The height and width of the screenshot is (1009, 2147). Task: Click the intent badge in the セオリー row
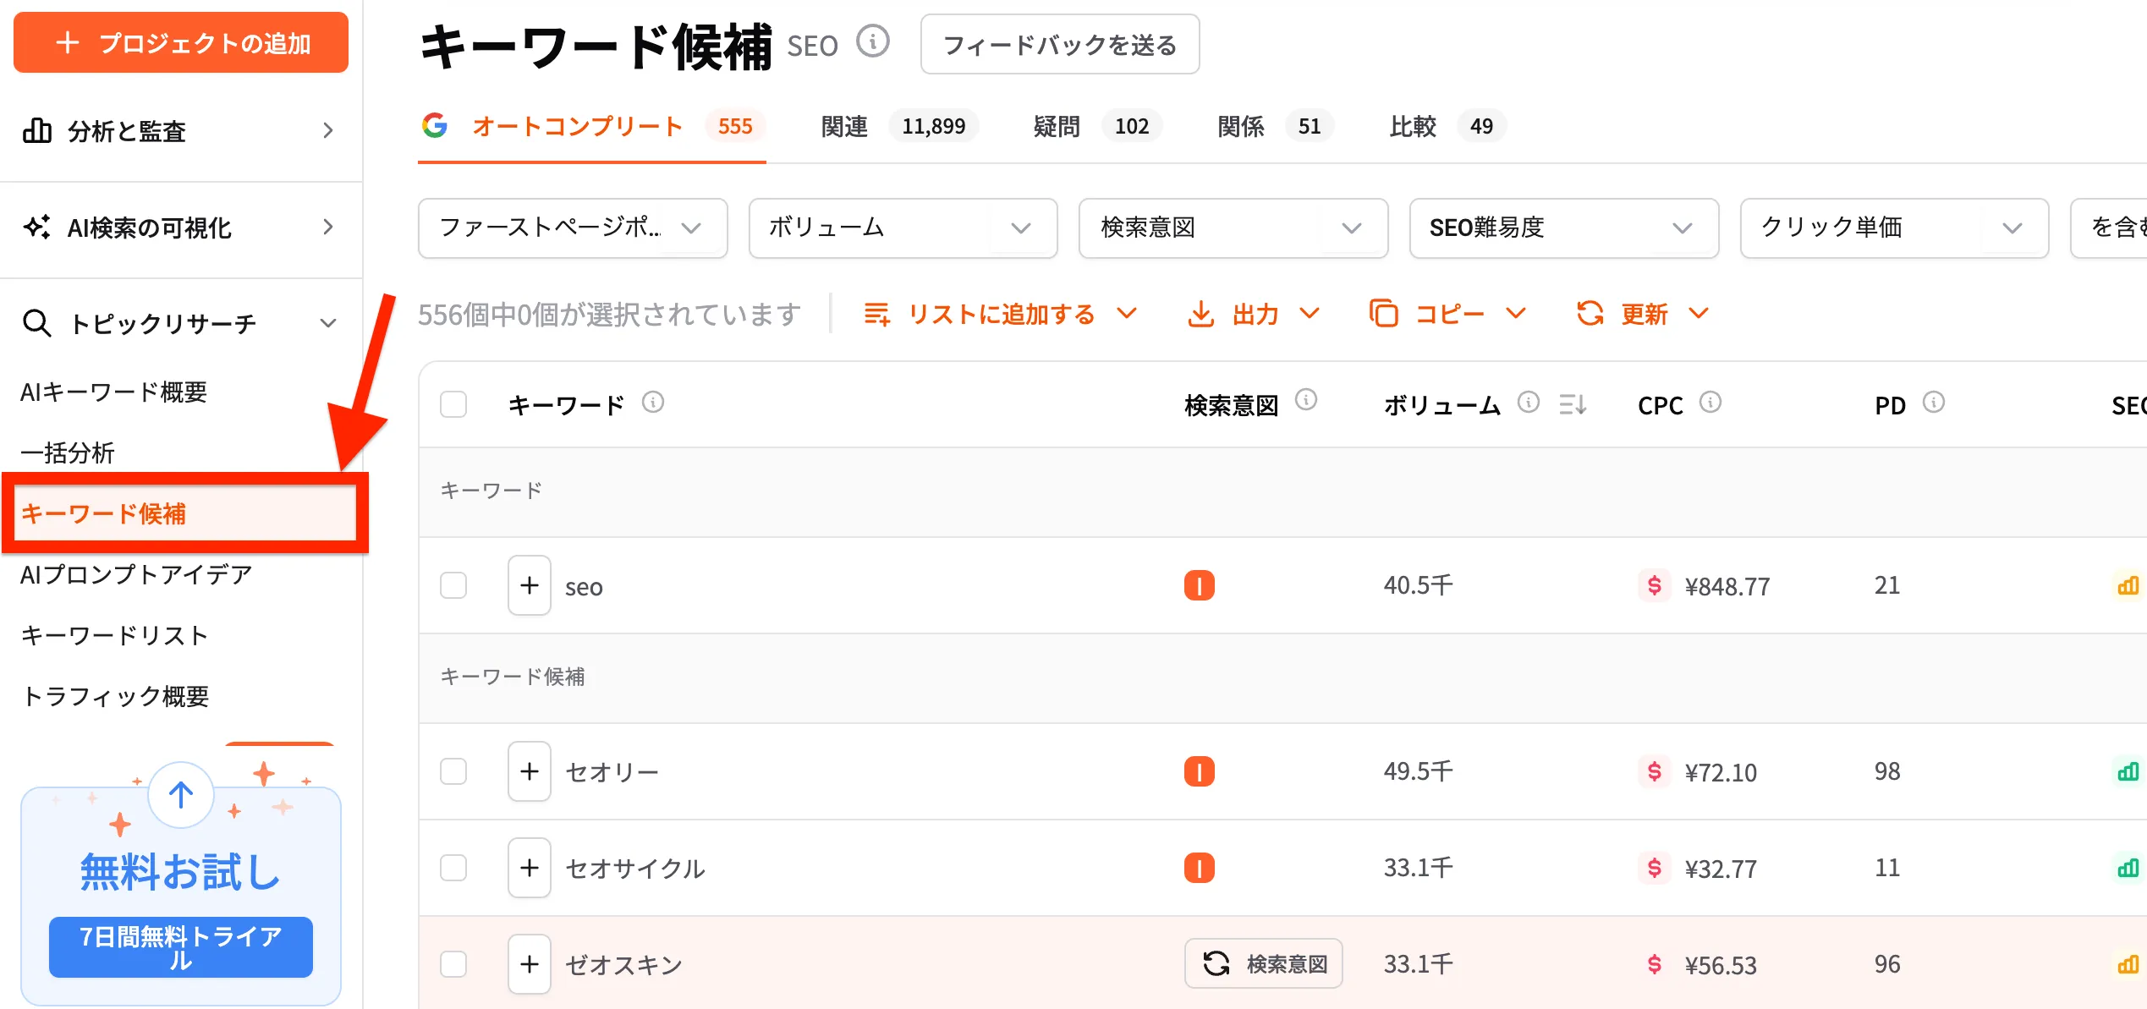1200,771
